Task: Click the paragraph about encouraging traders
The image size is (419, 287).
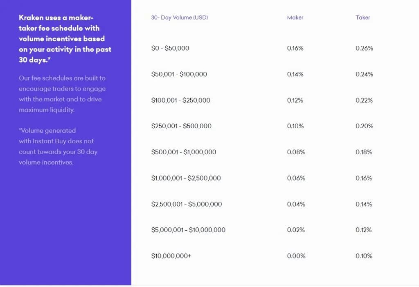Action: pos(62,94)
